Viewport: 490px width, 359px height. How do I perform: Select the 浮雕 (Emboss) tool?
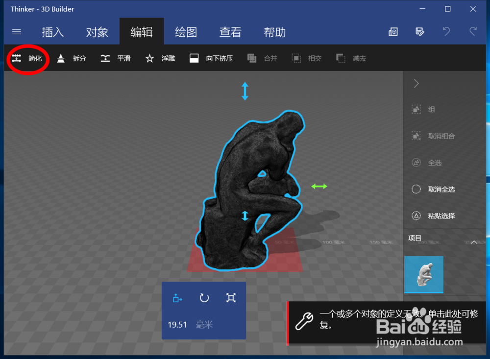tap(160, 58)
